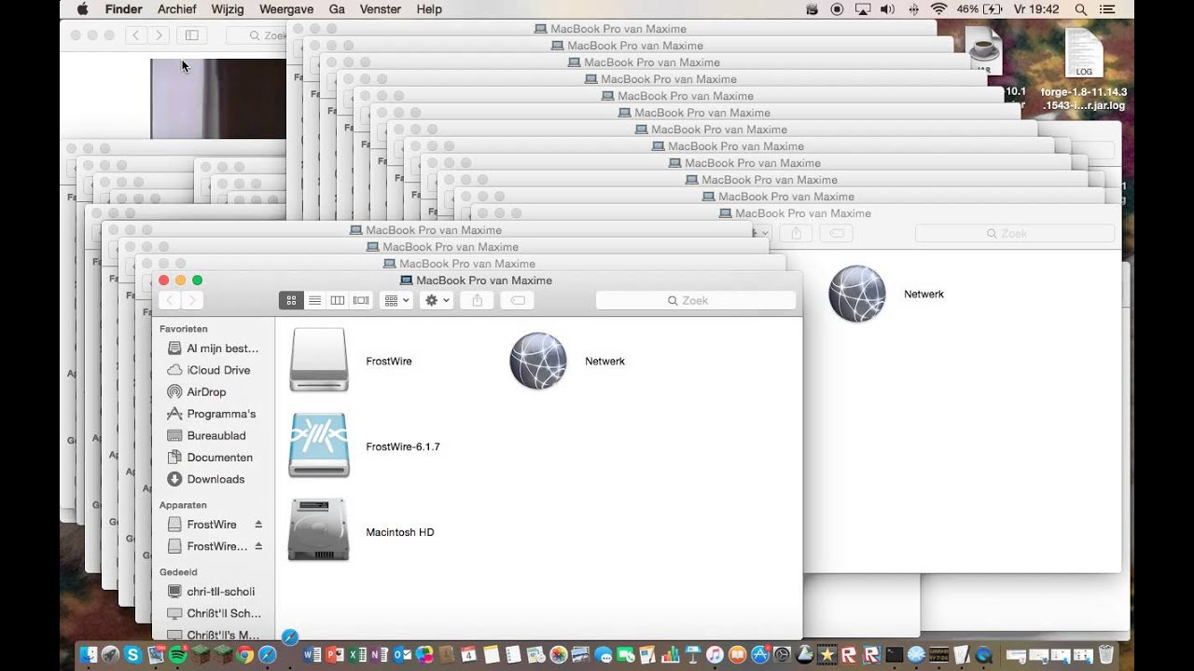Select the FrostWire-6.1.7 disk image icon
This screenshot has width=1194, height=671.
(319, 445)
